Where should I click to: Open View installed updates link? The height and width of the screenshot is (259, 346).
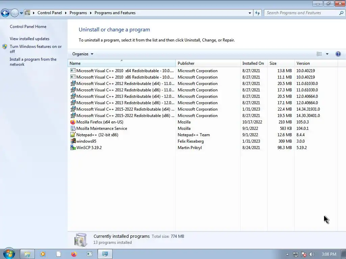click(x=30, y=38)
